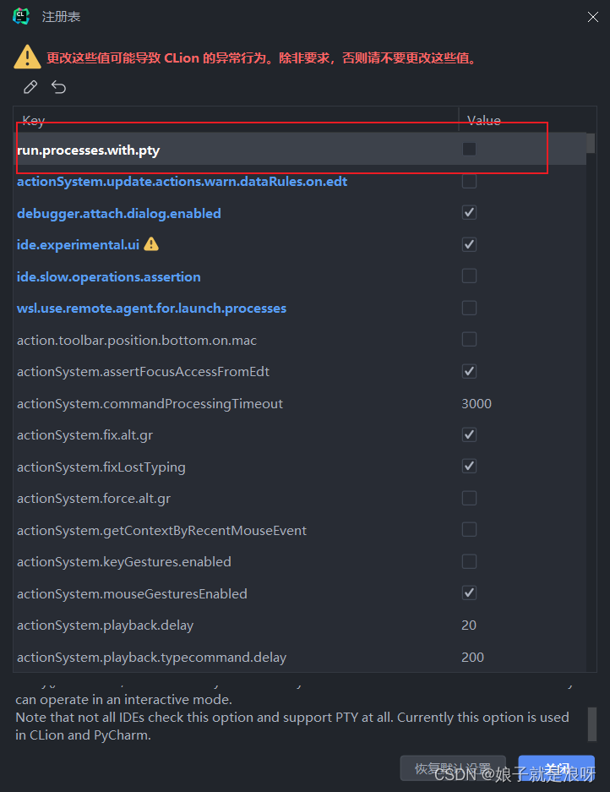Screen dimensions: 610x792
Task: Enable wsl.use.remote.agent.for.launch.processes checkbox
Action: pos(469,308)
